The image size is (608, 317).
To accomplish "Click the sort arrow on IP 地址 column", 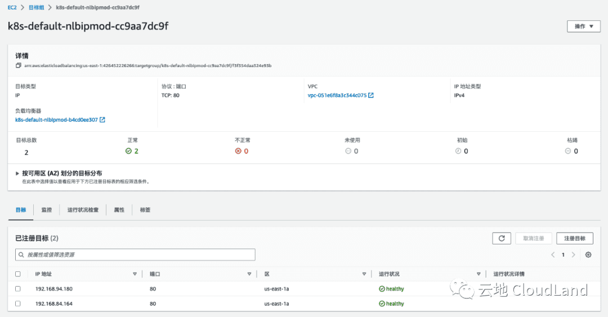I will [135, 274].
